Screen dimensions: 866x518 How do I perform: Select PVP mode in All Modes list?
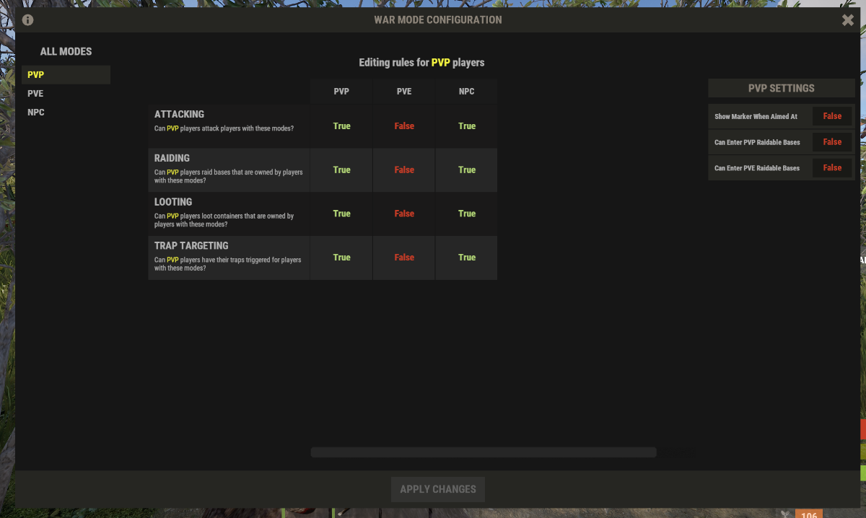coord(66,75)
